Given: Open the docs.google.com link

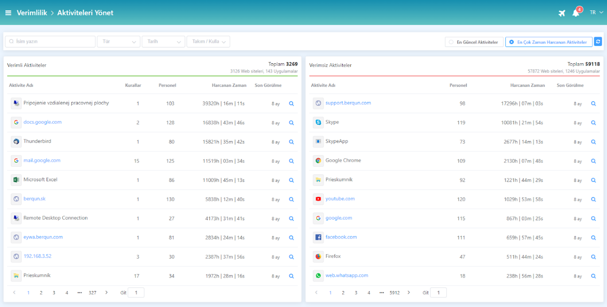Looking at the screenshot, I should pyautogui.click(x=43, y=122).
